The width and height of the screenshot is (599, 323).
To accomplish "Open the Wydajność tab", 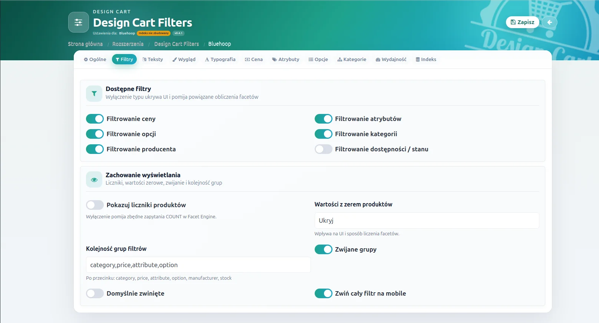I will pos(391,59).
